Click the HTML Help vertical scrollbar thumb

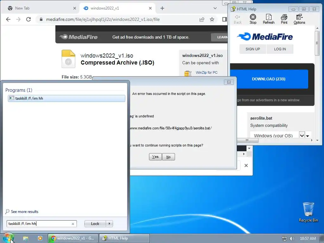[x=317, y=43]
